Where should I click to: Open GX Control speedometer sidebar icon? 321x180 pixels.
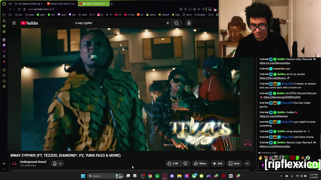tap(4, 15)
